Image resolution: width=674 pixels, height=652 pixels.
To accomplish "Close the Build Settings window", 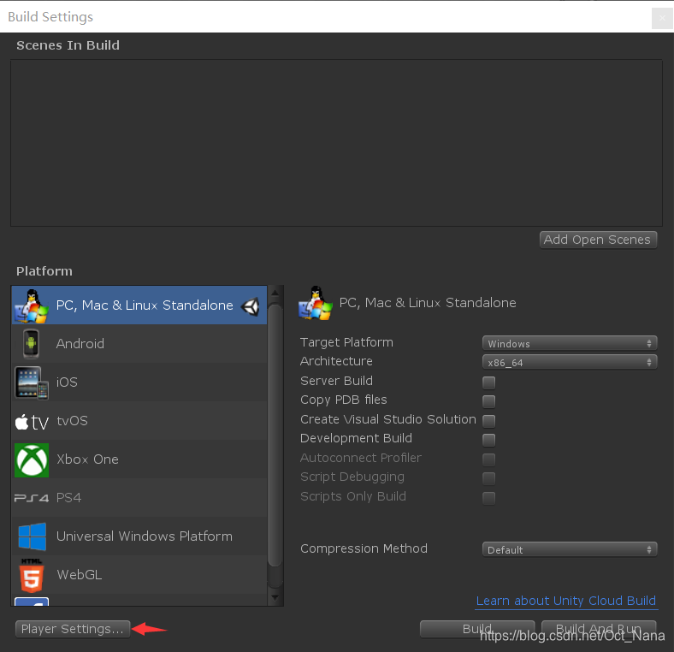I will pos(662,18).
